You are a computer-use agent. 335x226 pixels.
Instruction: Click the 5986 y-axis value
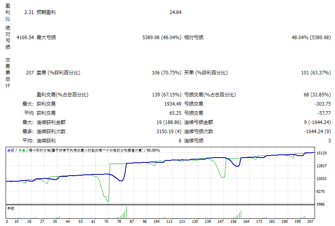pos(321,204)
